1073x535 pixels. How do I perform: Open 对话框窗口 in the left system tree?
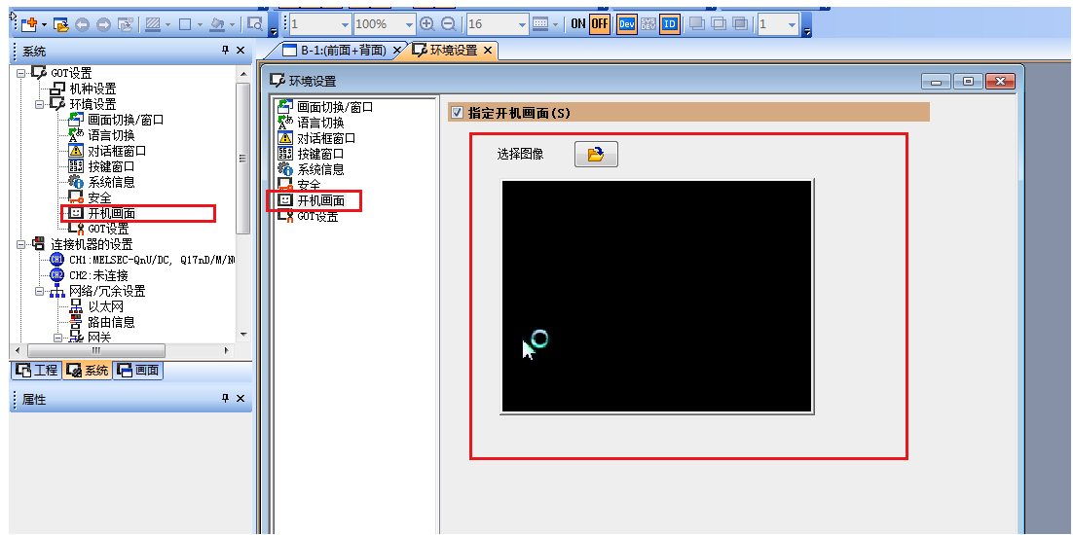116,151
